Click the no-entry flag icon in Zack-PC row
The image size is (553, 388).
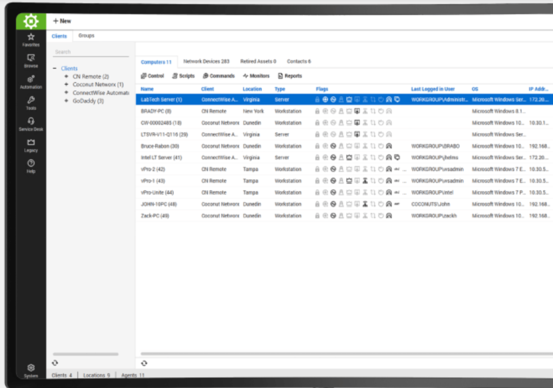(x=333, y=216)
